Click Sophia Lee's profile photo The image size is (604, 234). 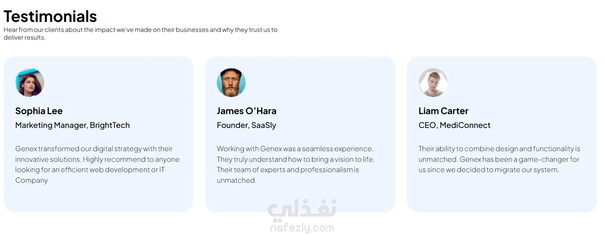click(30, 83)
